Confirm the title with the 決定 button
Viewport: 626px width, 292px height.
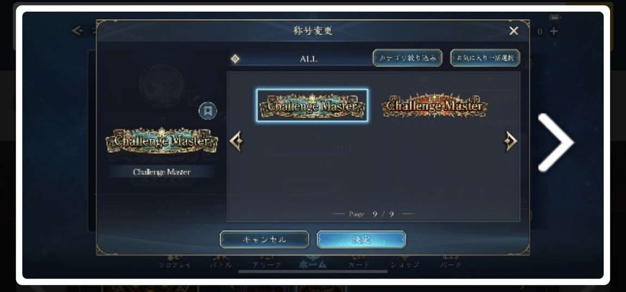click(361, 239)
